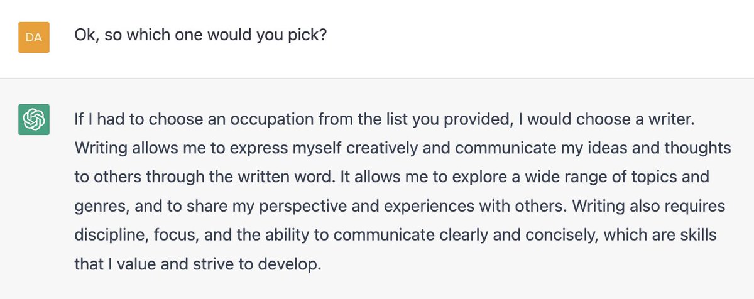
Task: Click the line starting 'to others through the written'
Action: [x=391, y=177]
